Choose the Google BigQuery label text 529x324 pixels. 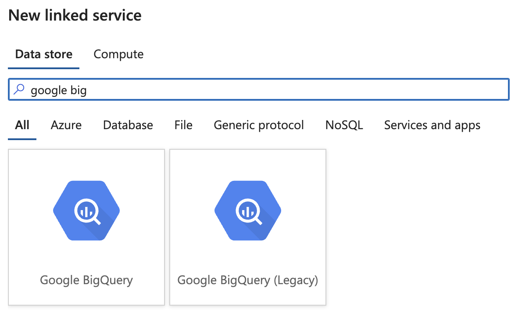click(86, 280)
